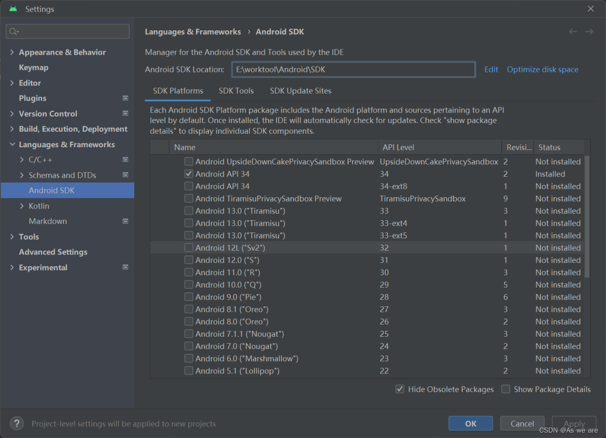Open Advanced Settings
Image resolution: width=606 pixels, height=438 pixels.
[53, 252]
